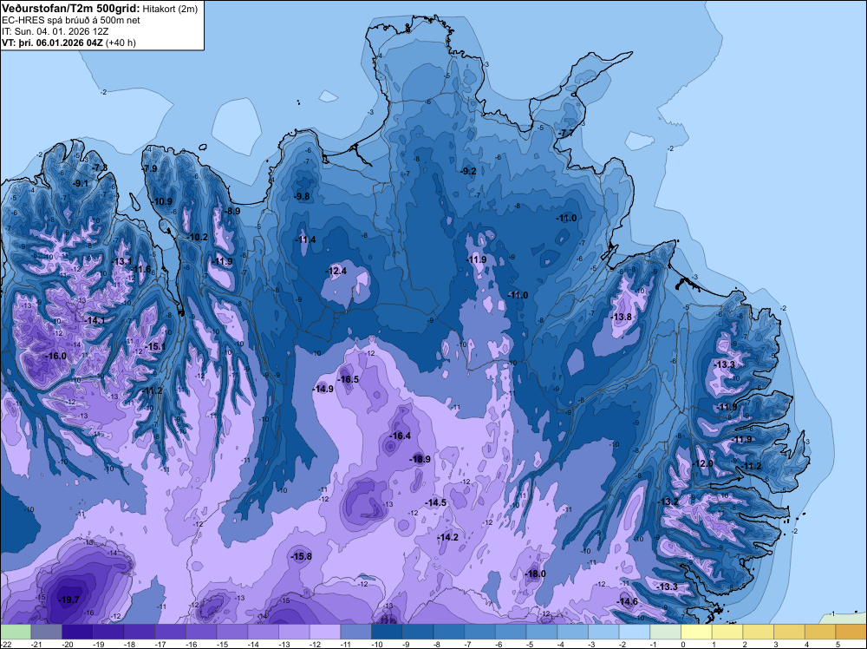Click the -9.2 temperature value
Screen dimensions: 867x649
[x=468, y=172]
